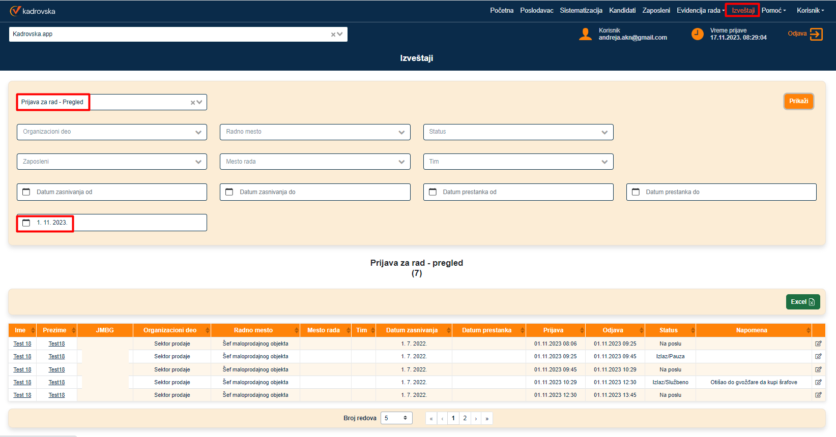836x437 pixels.
Task: Click the edit icon in the first table row
Action: tap(818, 344)
